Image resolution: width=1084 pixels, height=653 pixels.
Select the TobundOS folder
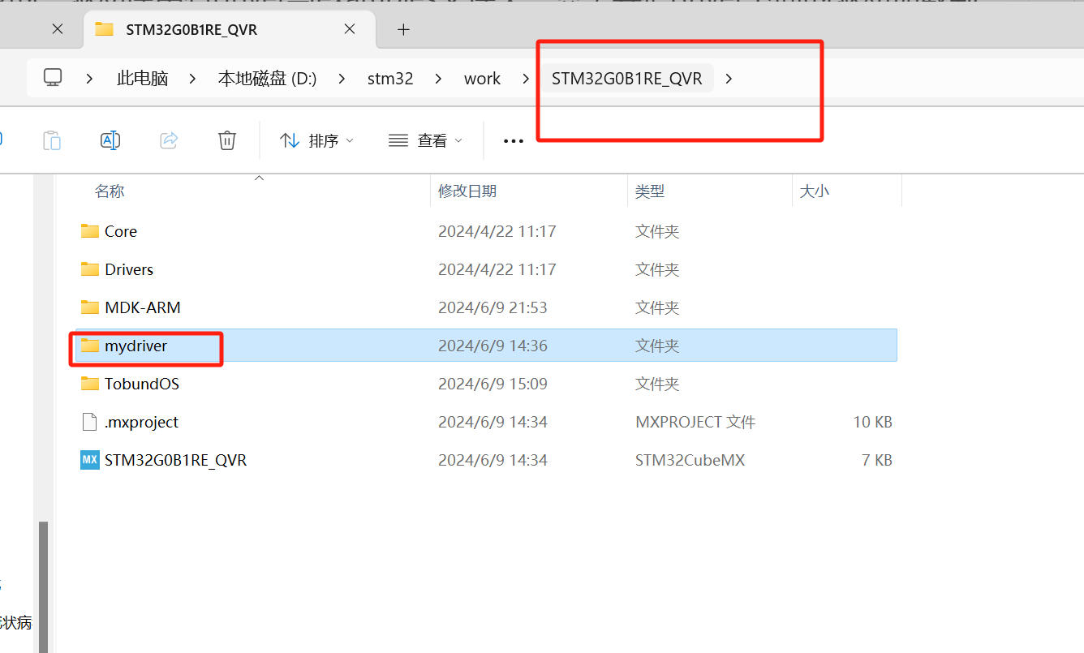pyautogui.click(x=141, y=384)
